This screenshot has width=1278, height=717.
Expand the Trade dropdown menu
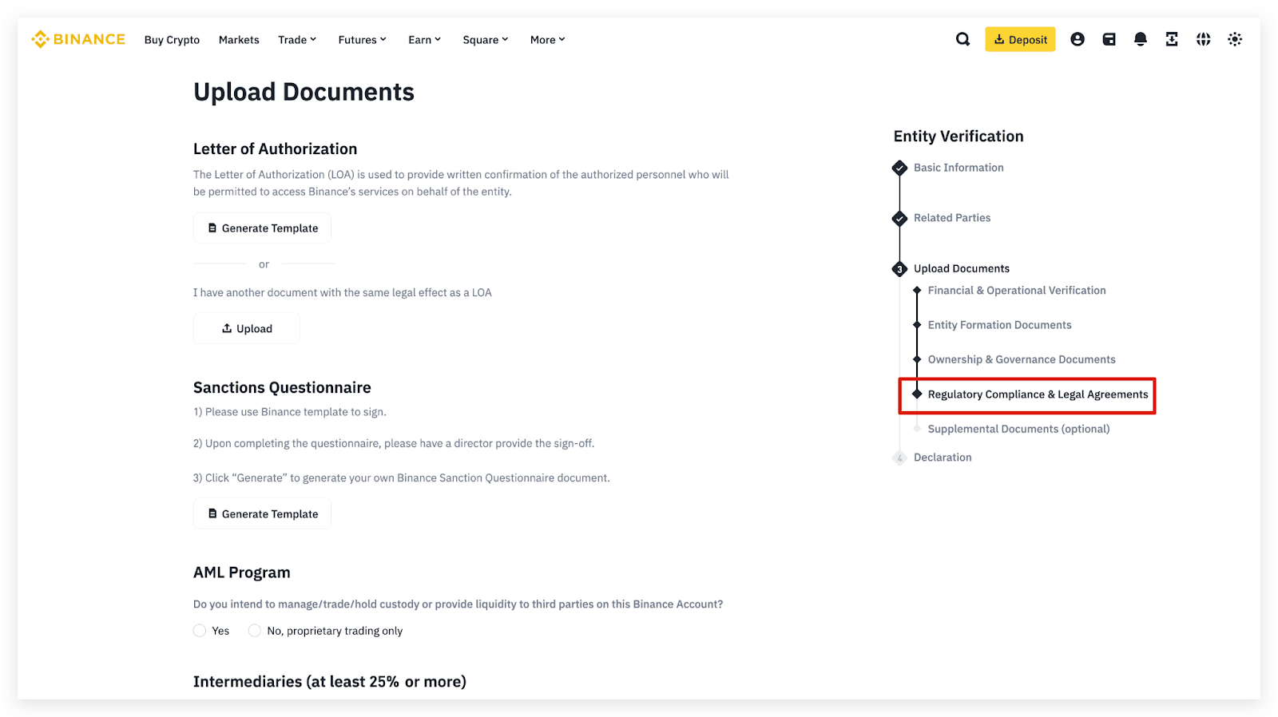(x=297, y=40)
